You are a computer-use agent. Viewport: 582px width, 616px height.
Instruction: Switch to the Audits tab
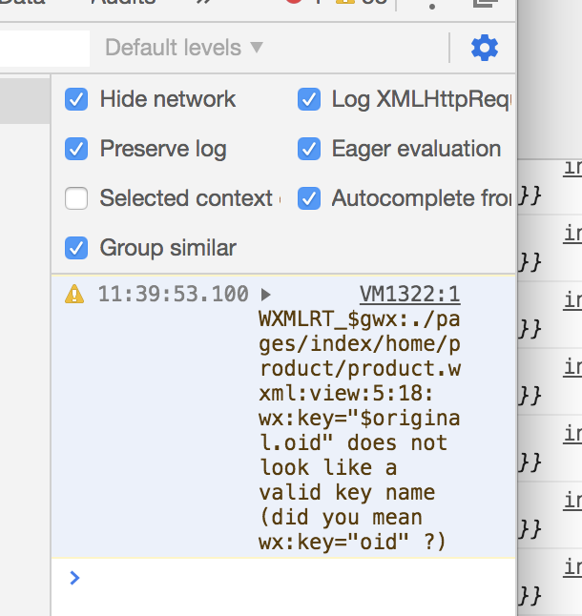(123, 3)
